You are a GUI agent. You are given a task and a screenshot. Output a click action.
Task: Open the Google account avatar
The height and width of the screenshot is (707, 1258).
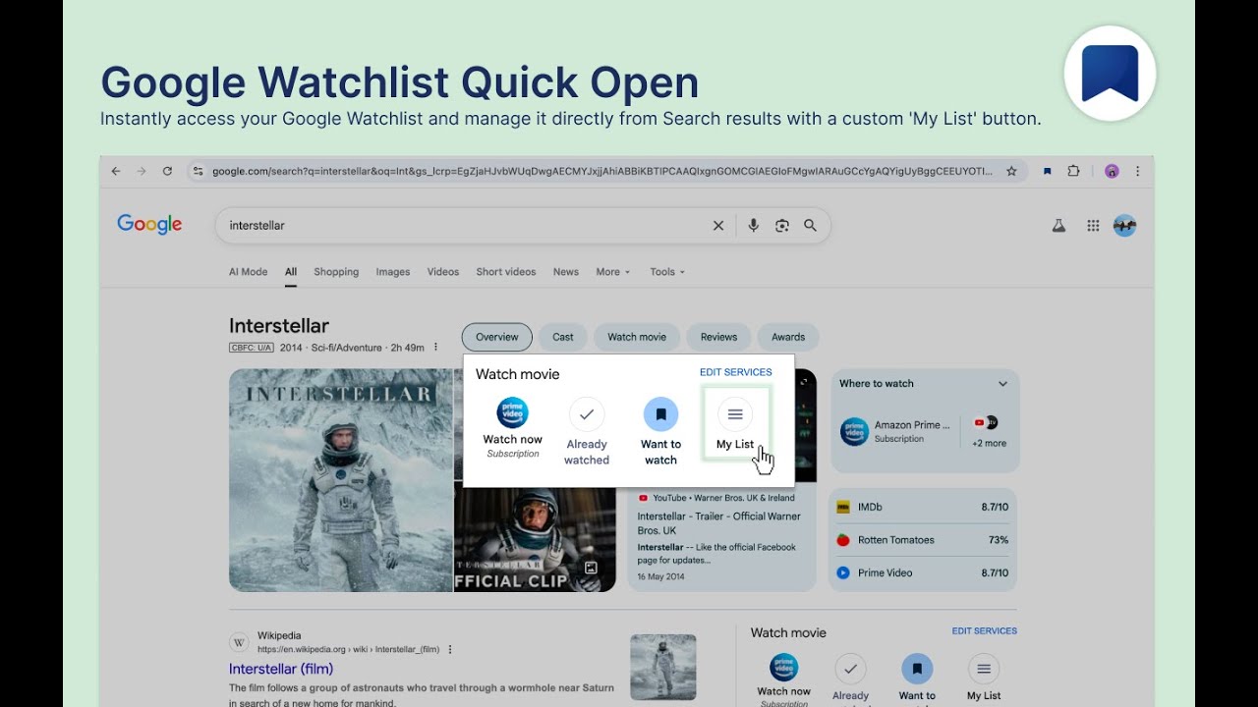tap(1124, 225)
